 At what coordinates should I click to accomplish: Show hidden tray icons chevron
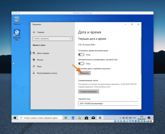[120, 118]
